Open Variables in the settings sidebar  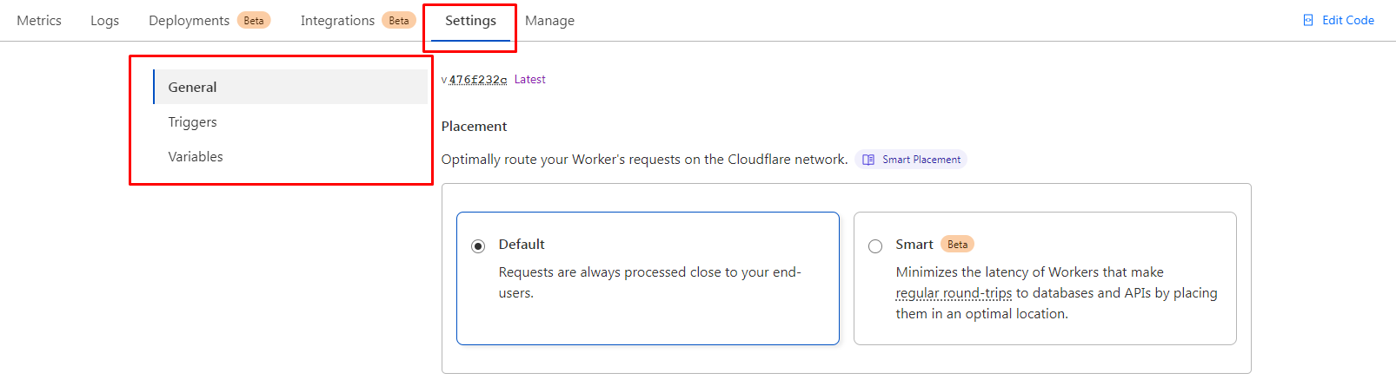196,157
